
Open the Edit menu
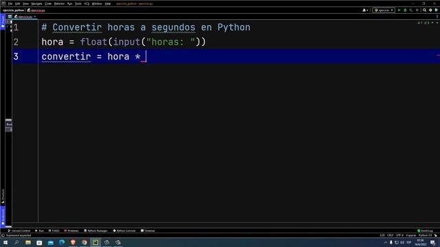pyautogui.click(x=17, y=3)
